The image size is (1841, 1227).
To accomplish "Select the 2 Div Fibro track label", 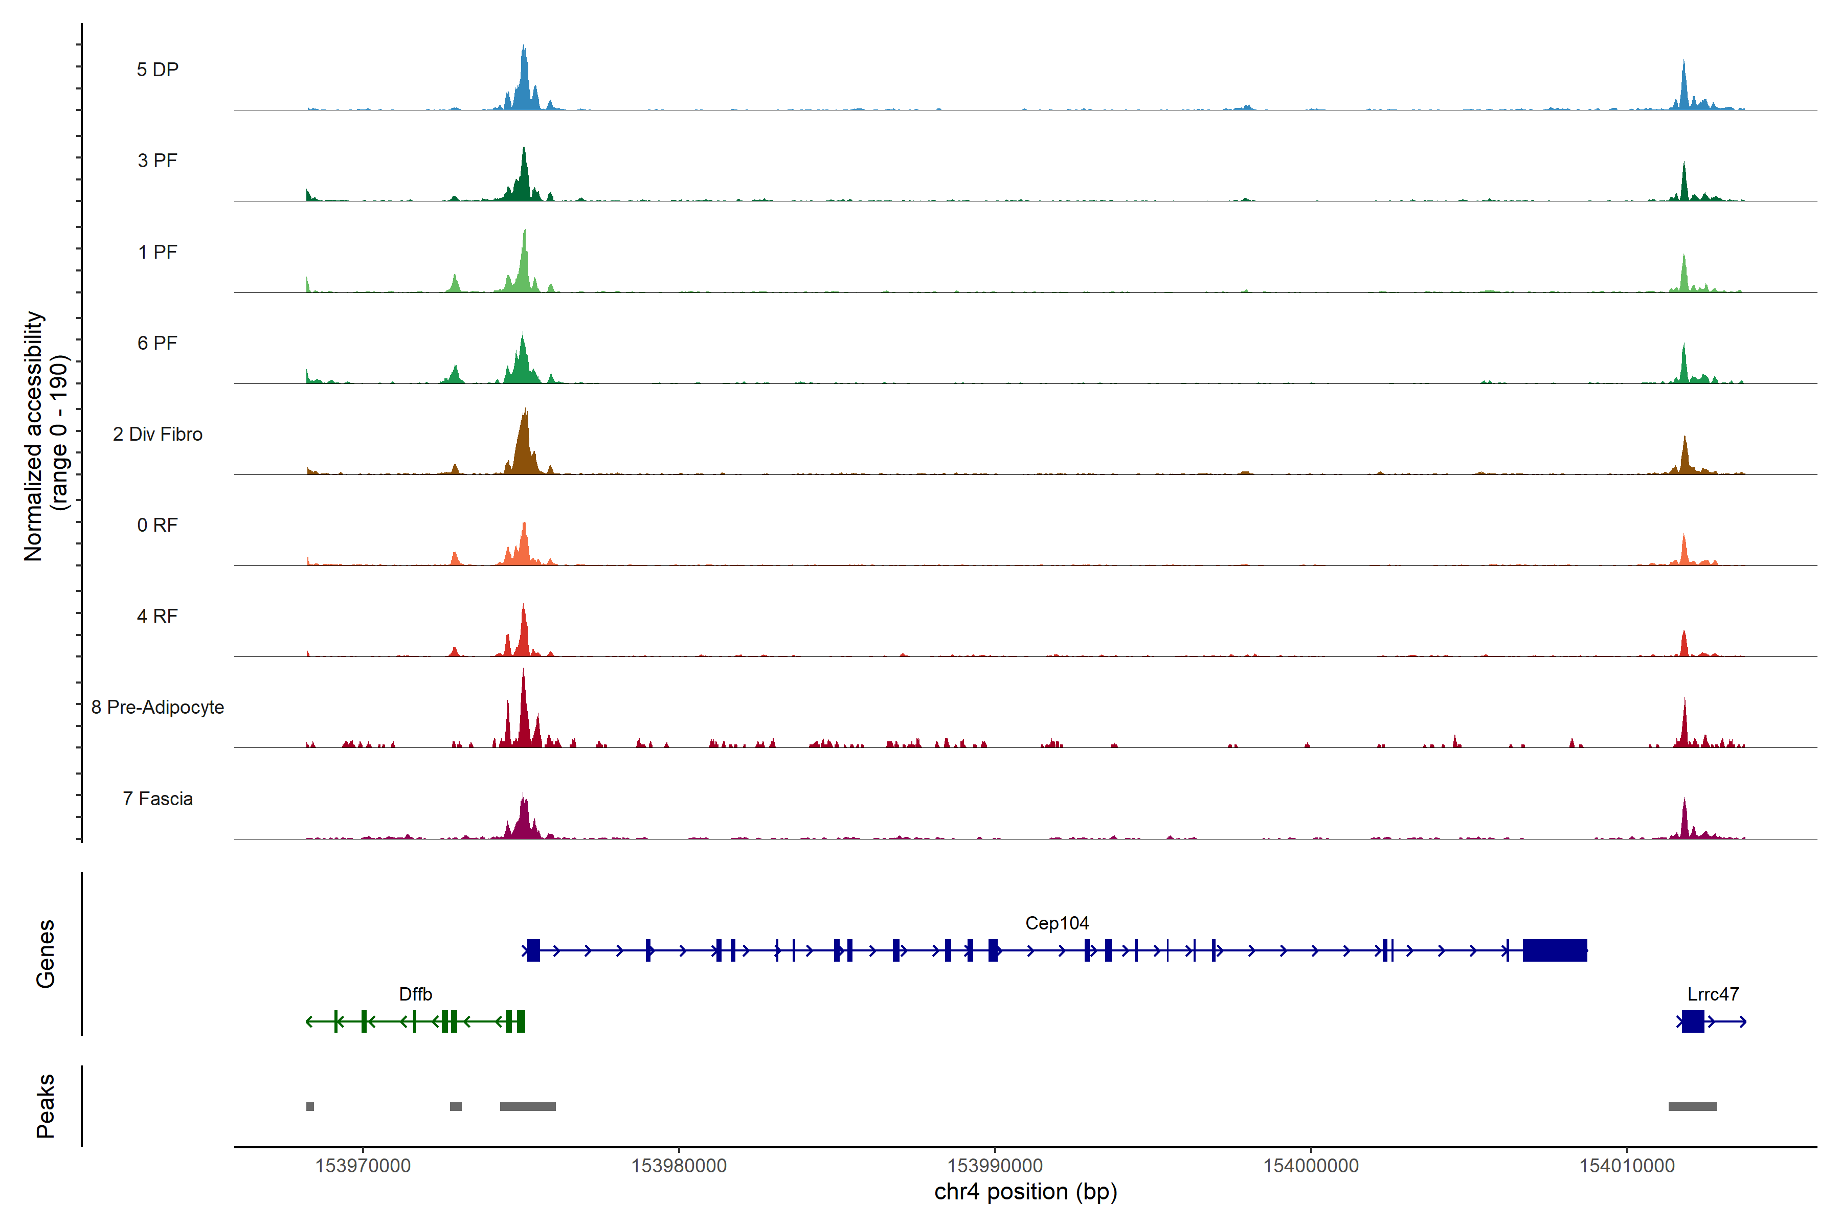I will [x=158, y=434].
